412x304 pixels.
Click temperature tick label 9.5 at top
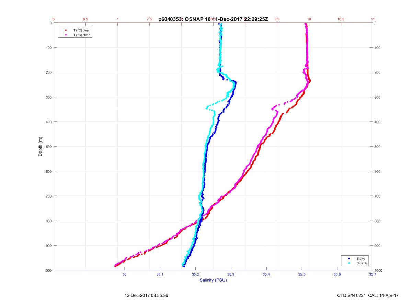277,19
